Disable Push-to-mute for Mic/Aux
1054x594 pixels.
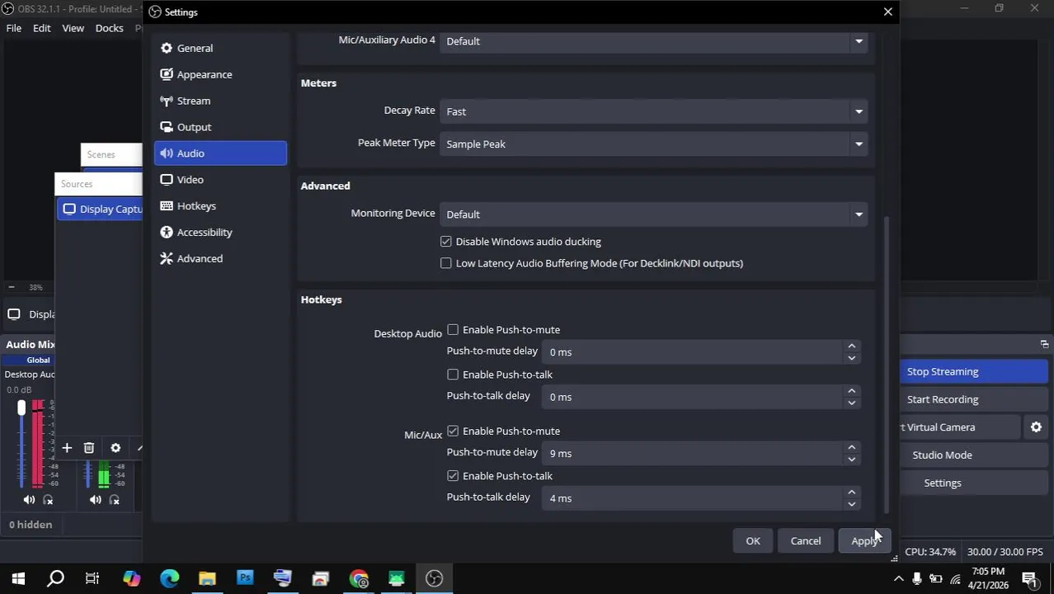pyautogui.click(x=453, y=431)
